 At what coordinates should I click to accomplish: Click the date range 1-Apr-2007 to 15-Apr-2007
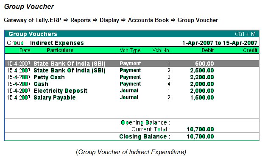[220, 43]
